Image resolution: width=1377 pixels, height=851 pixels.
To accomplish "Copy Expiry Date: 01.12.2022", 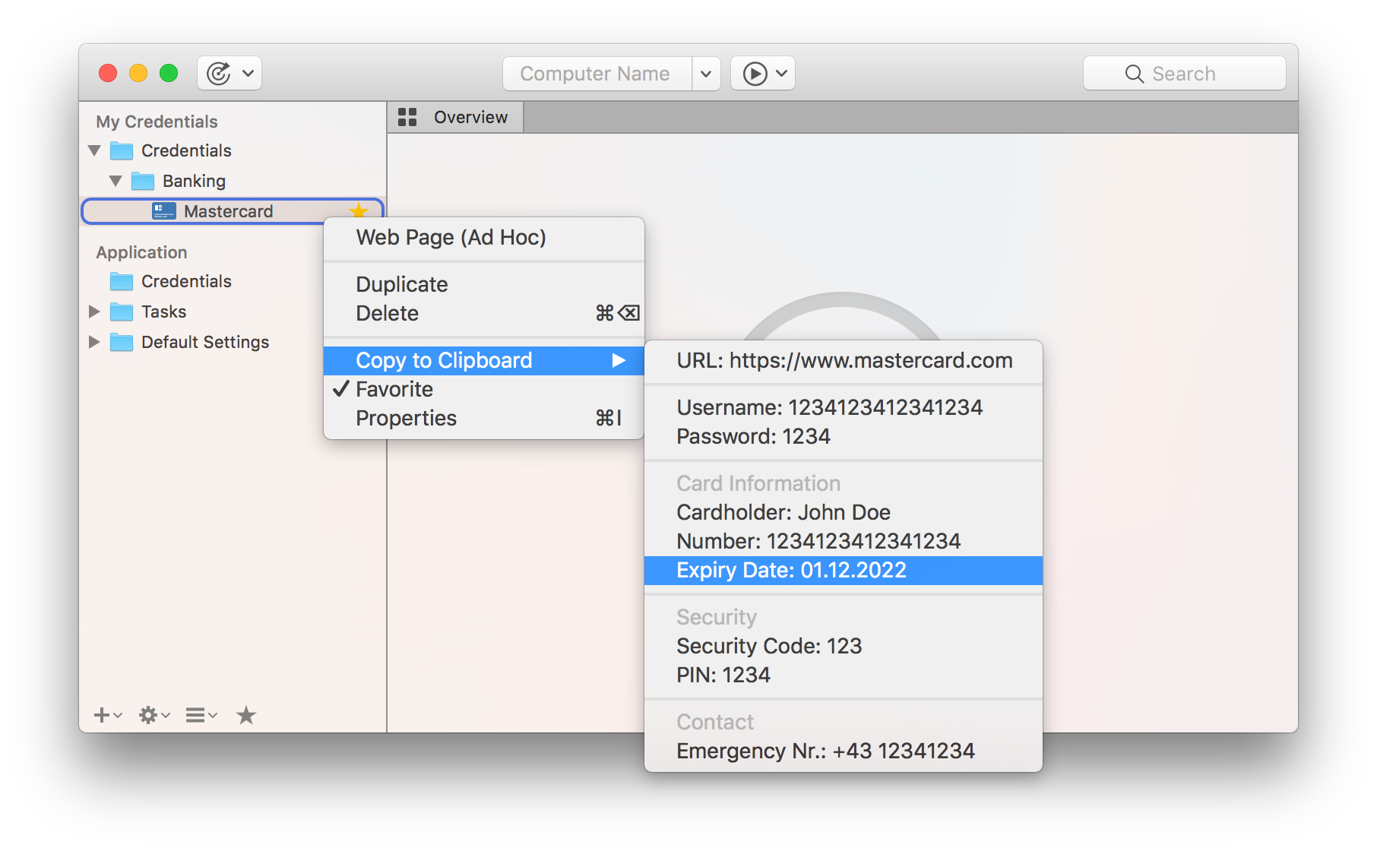I will point(844,571).
